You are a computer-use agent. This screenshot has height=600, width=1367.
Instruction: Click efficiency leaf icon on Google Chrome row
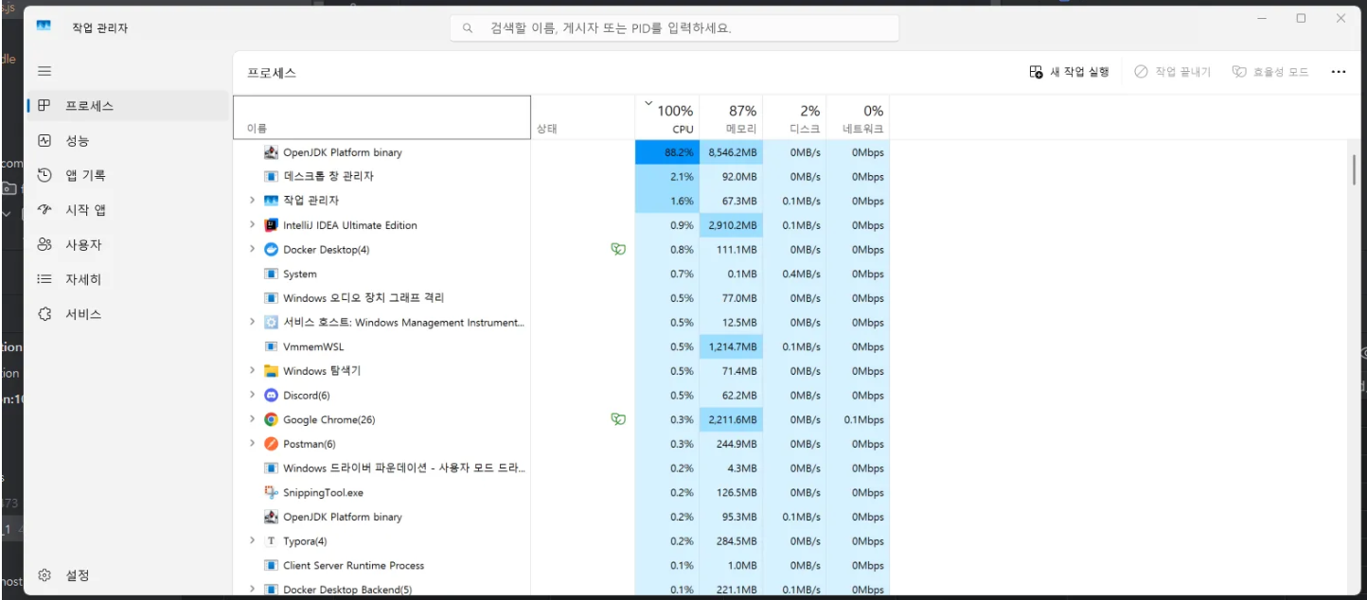pyautogui.click(x=618, y=419)
